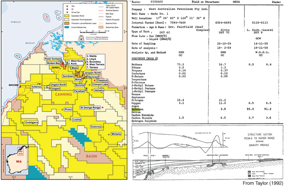Select the Point Torment map label
The height and width of the screenshot is (186, 284).
tap(52, 59)
